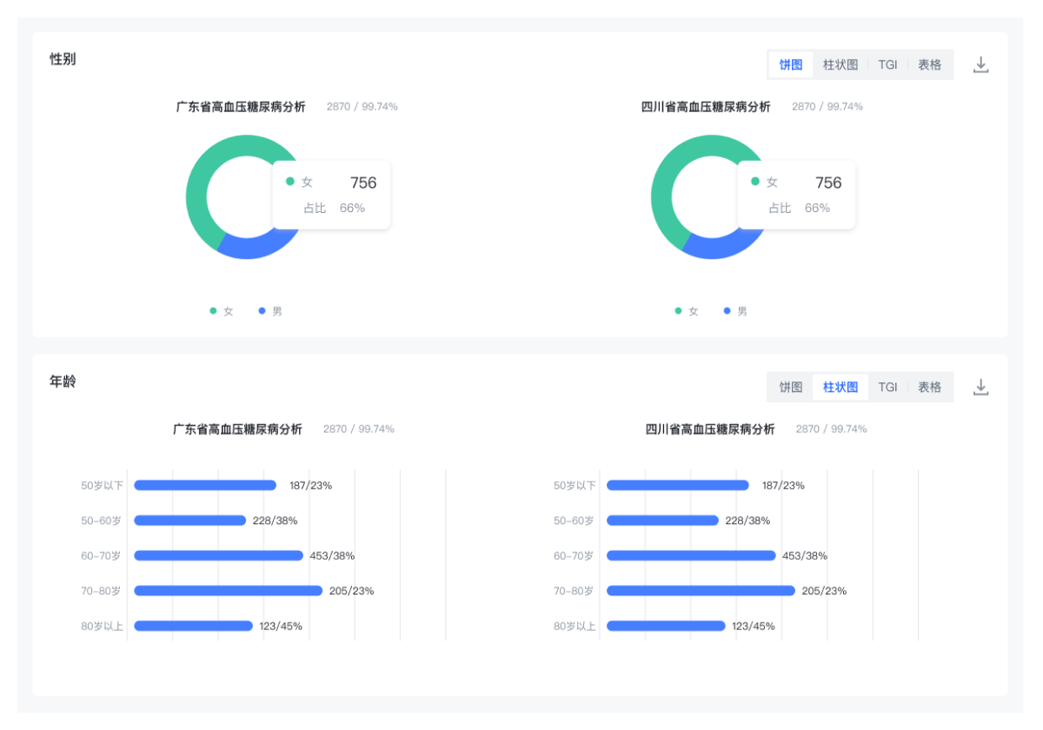Click 756 value in 四川省 tooltip

828,182
